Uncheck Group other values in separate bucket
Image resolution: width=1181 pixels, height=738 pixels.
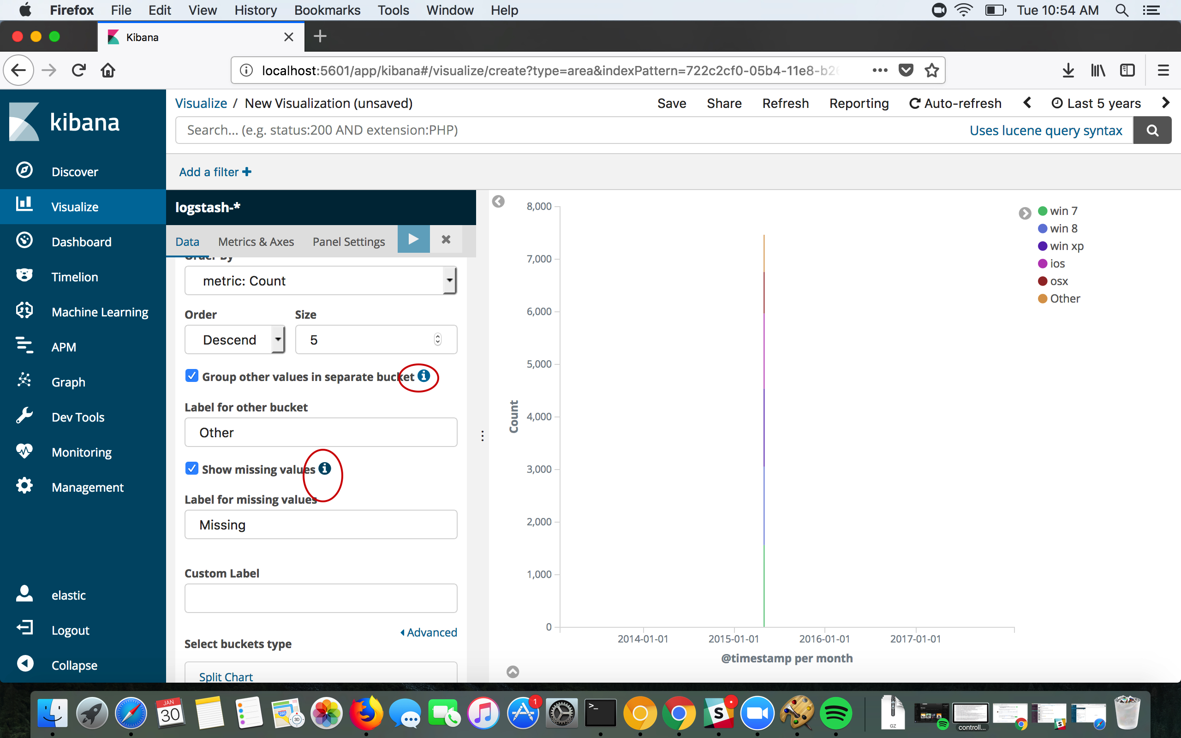[192, 376]
